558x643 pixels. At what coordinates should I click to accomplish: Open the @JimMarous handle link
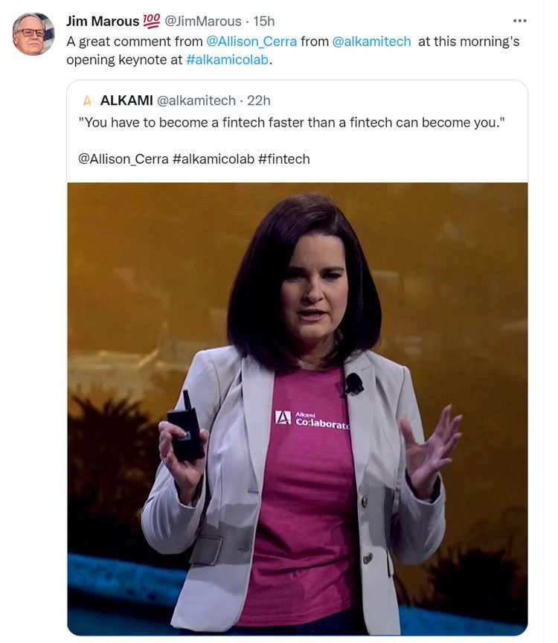click(x=203, y=21)
